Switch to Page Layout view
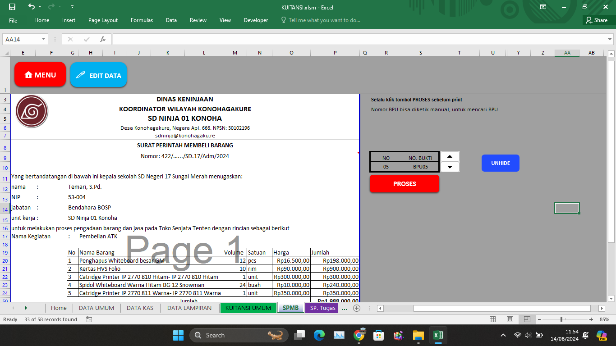This screenshot has width=616, height=346. pyautogui.click(x=510, y=319)
